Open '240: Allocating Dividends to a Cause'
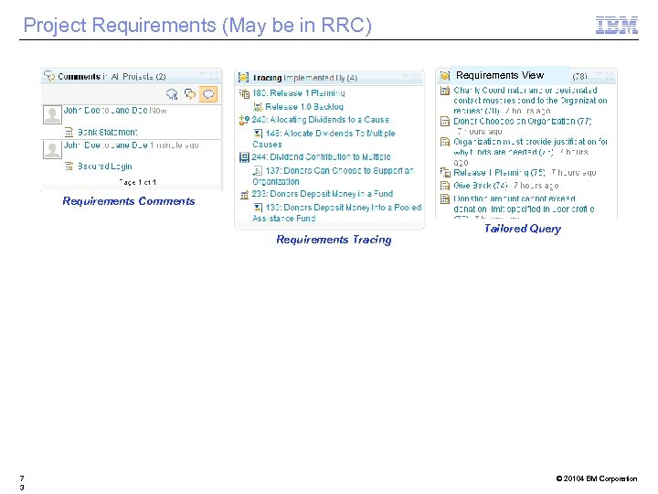The image size is (658, 494). pos(320,120)
